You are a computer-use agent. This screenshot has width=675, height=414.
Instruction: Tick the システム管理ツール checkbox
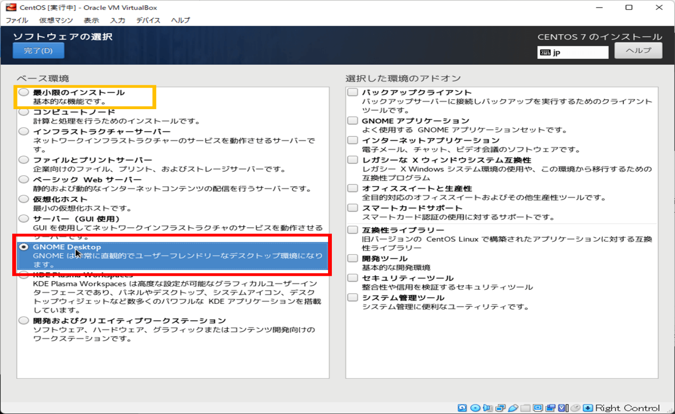pos(353,298)
